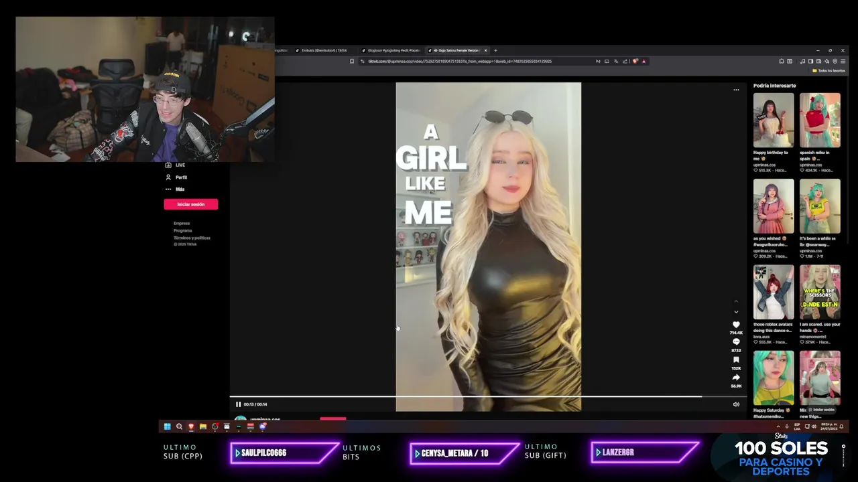Seek on the video progress bar
Screen dimensions: 858x482
[x=488, y=397]
